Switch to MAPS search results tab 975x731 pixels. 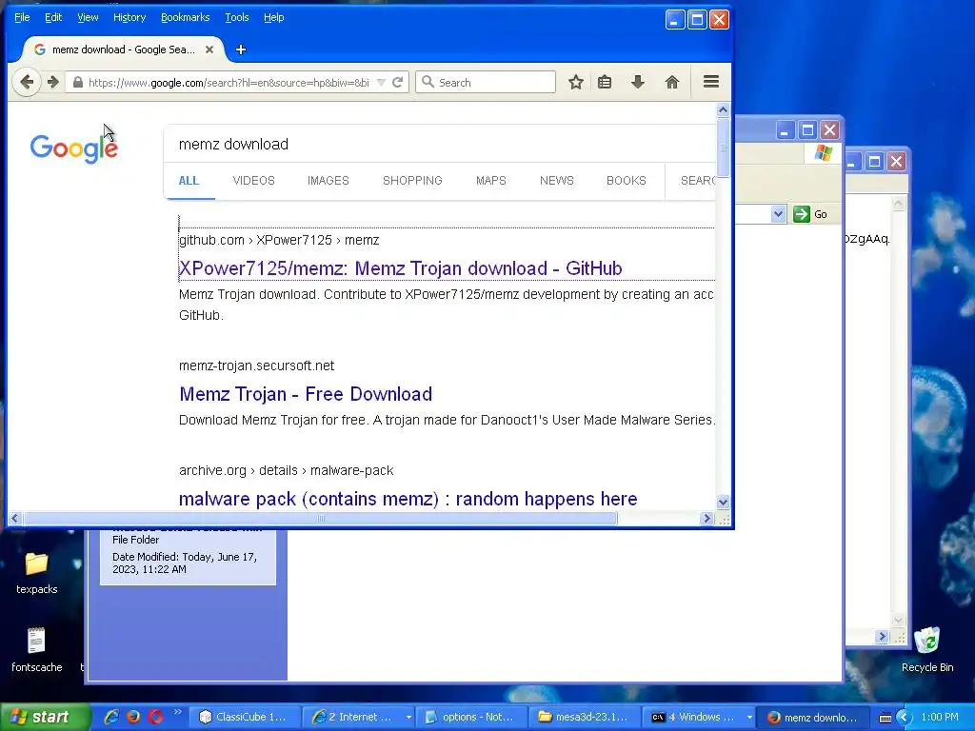click(491, 181)
